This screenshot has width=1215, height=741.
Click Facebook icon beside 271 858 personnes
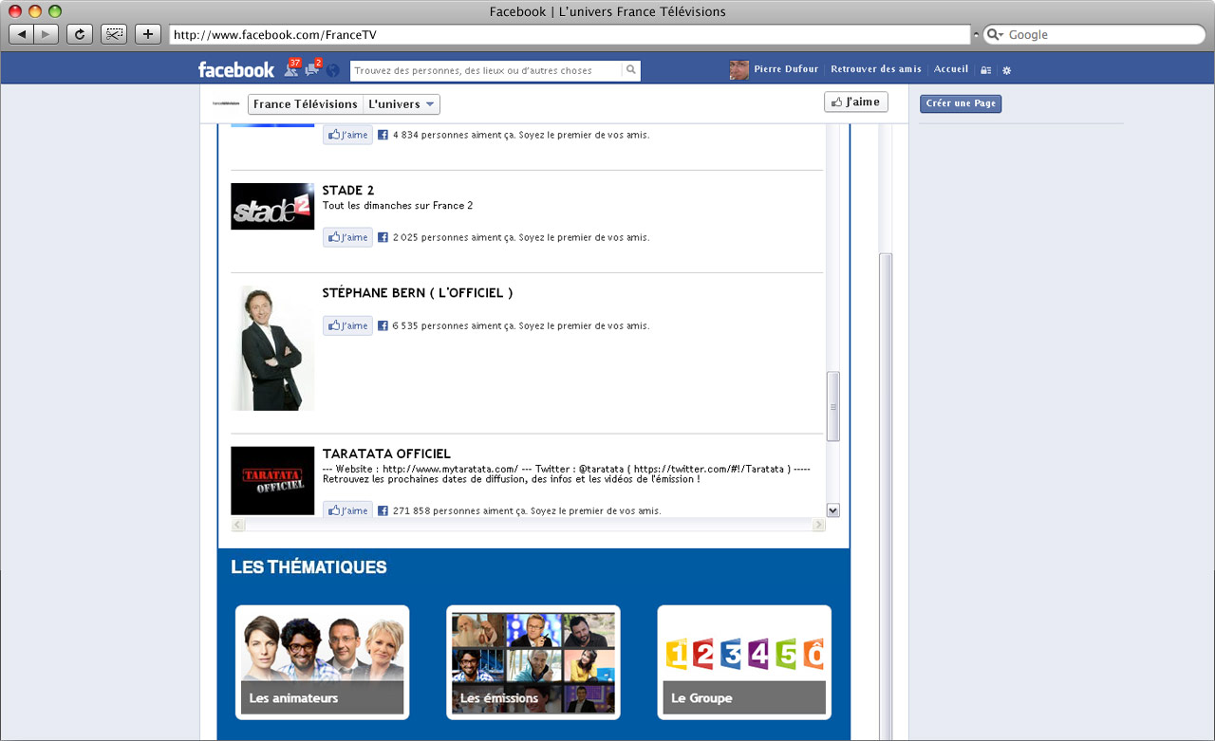[383, 510]
